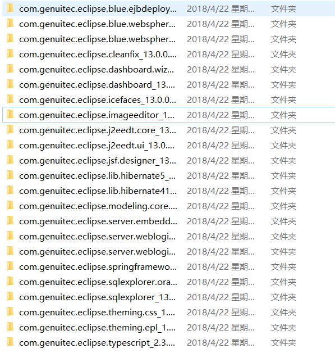Click the folder icon for com.genuitec.eclipse.typescript_2.3

(x=10, y=342)
